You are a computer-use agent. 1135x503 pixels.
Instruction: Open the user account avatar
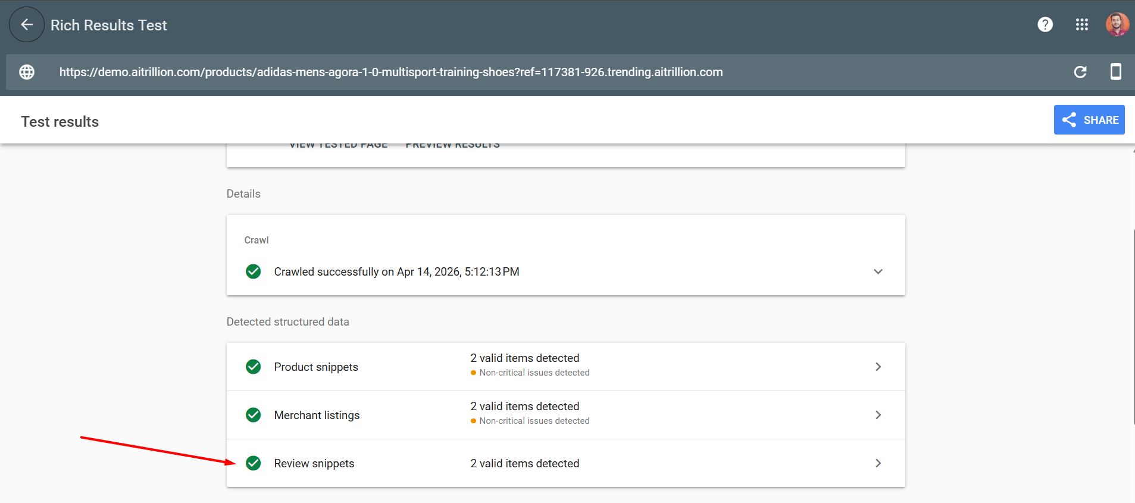click(1117, 24)
